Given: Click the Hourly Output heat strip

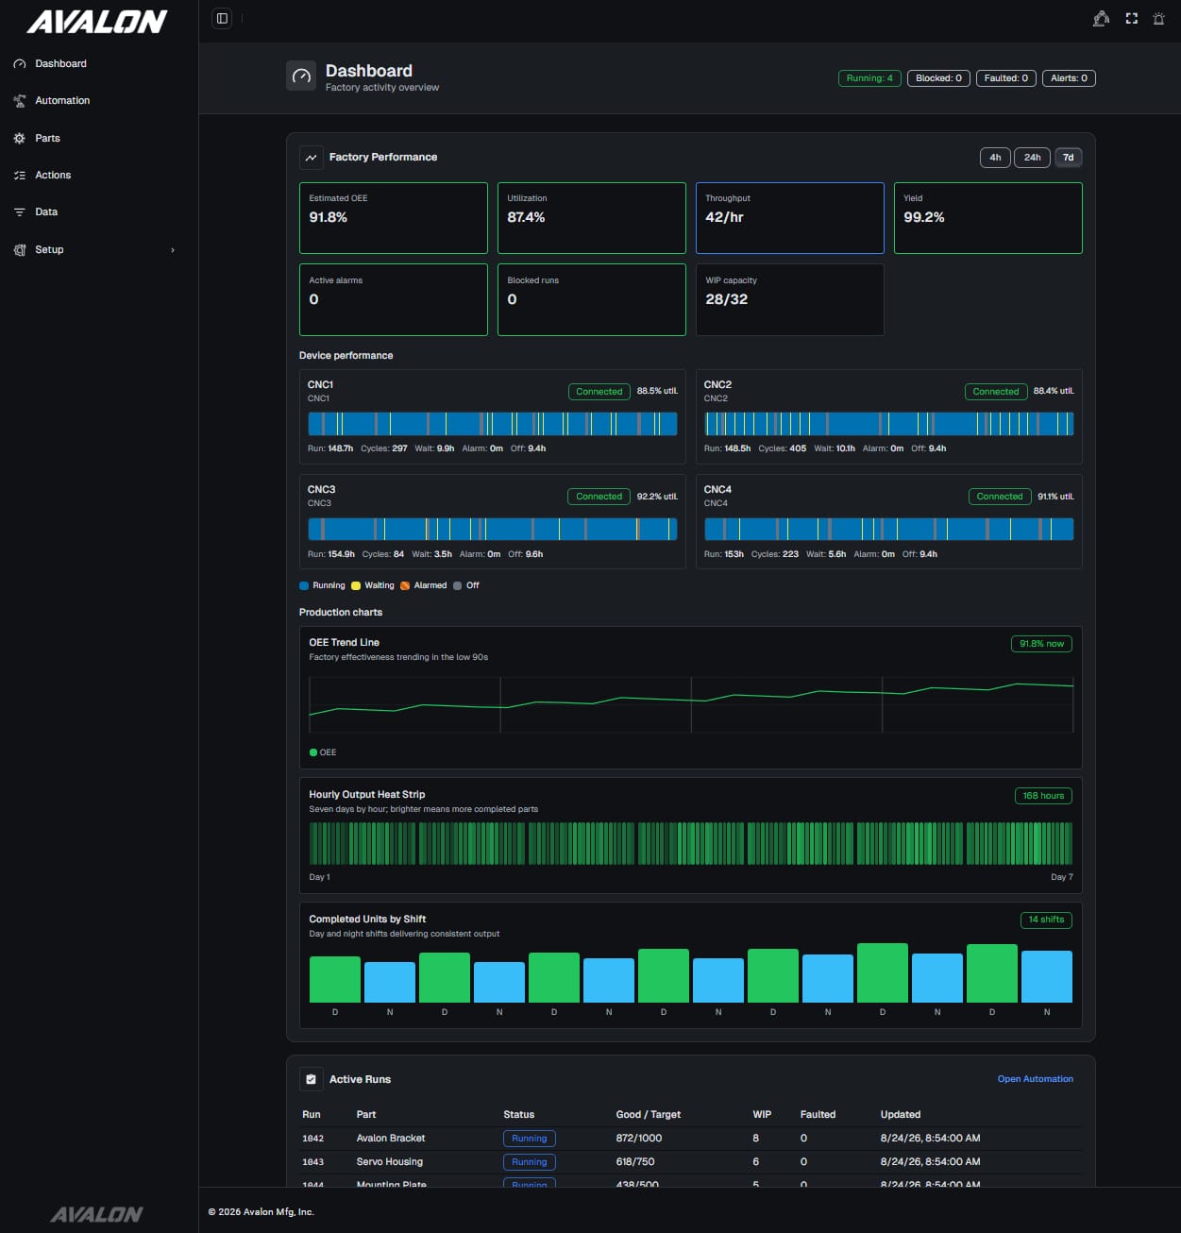Looking at the screenshot, I should click(691, 843).
